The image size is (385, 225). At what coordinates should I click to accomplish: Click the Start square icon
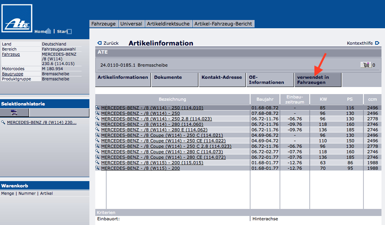69,32
